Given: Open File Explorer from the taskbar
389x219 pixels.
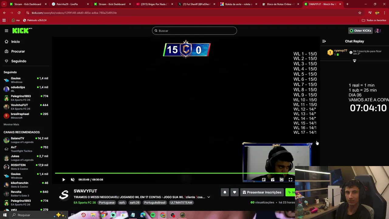Looking at the screenshot, I should [93, 215].
